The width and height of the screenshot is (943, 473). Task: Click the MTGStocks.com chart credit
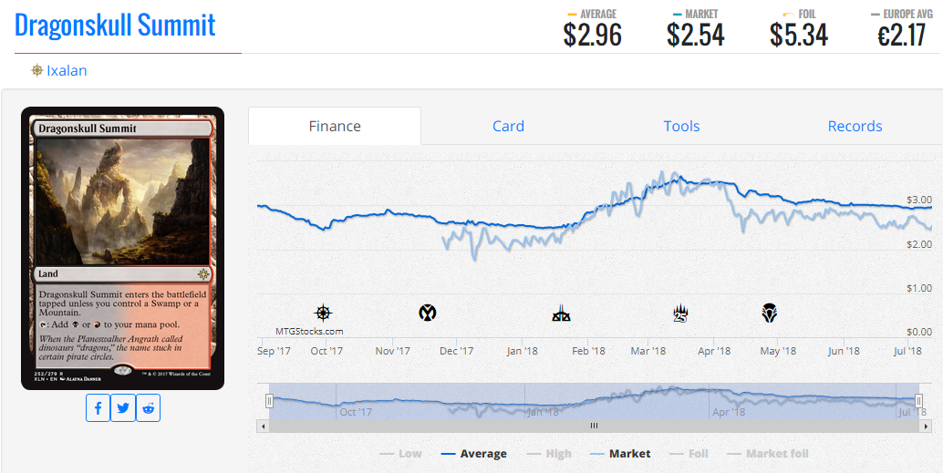pos(310,331)
